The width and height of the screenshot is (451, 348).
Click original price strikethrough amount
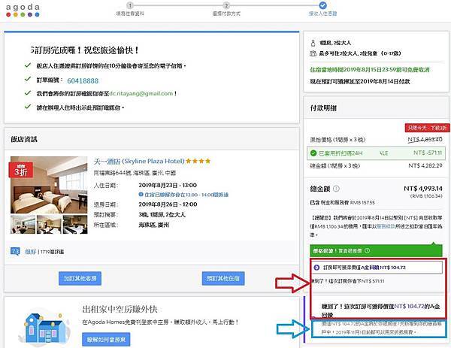point(425,140)
